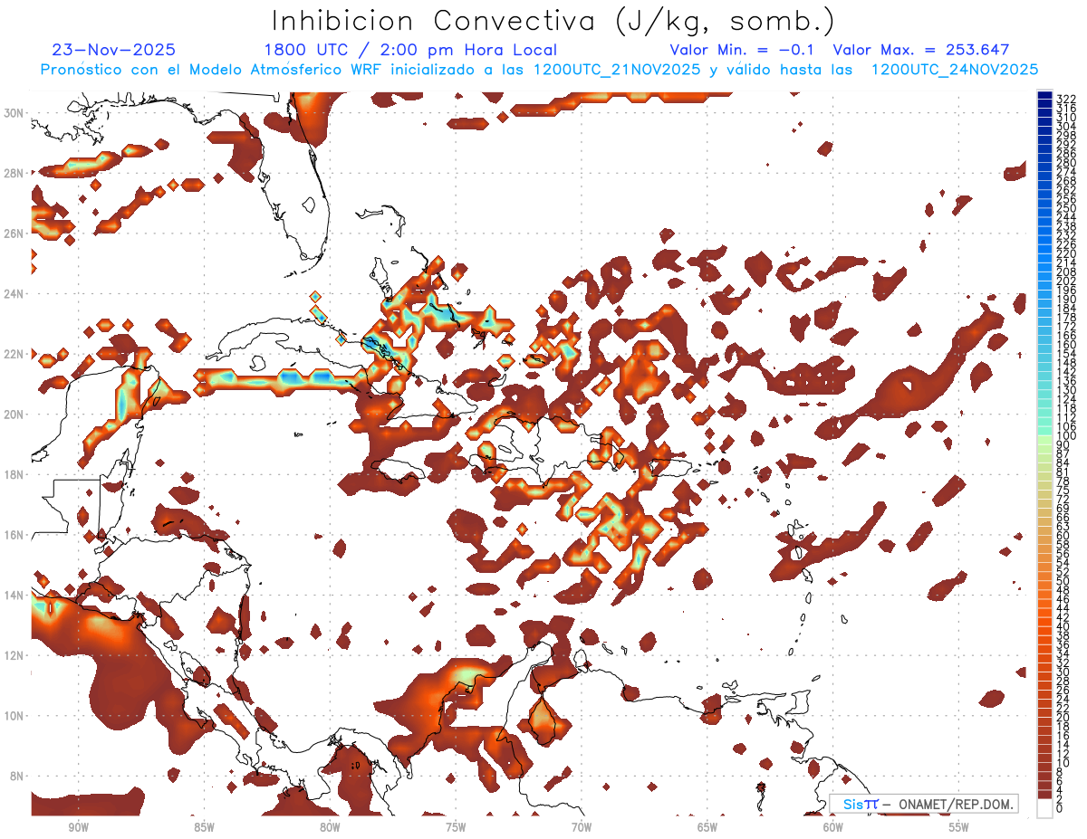Click the 22N latitude label

tap(14, 354)
